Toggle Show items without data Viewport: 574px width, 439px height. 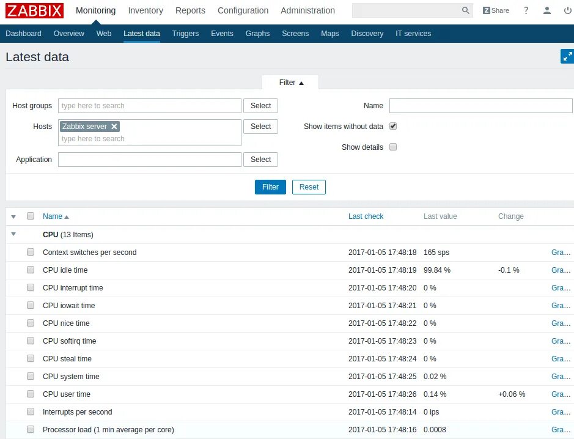coord(393,127)
